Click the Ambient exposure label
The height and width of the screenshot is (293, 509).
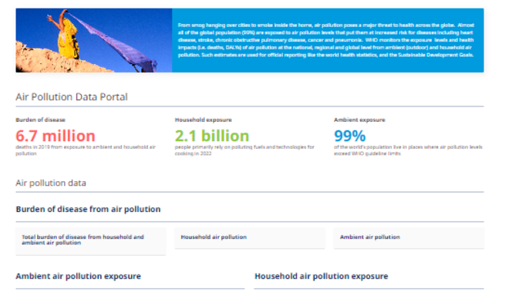359,120
